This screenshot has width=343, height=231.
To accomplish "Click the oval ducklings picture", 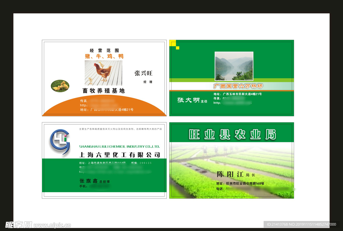I will pyautogui.click(x=60, y=86).
